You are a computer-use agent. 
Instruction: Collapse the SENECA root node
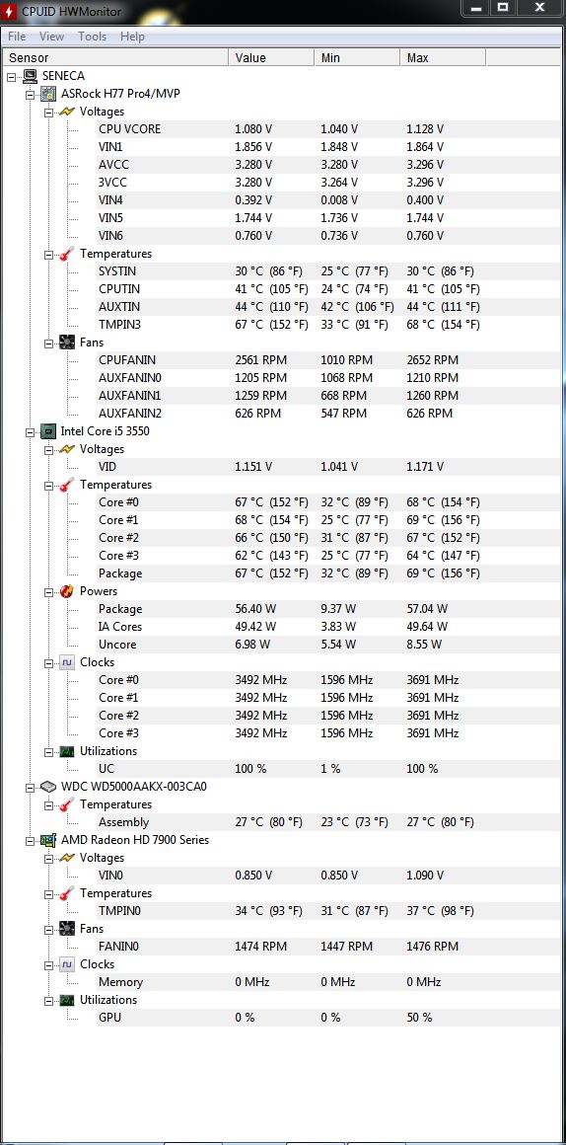(x=12, y=76)
